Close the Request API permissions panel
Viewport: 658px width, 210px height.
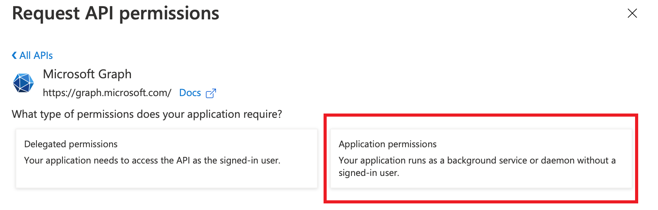pos(632,13)
